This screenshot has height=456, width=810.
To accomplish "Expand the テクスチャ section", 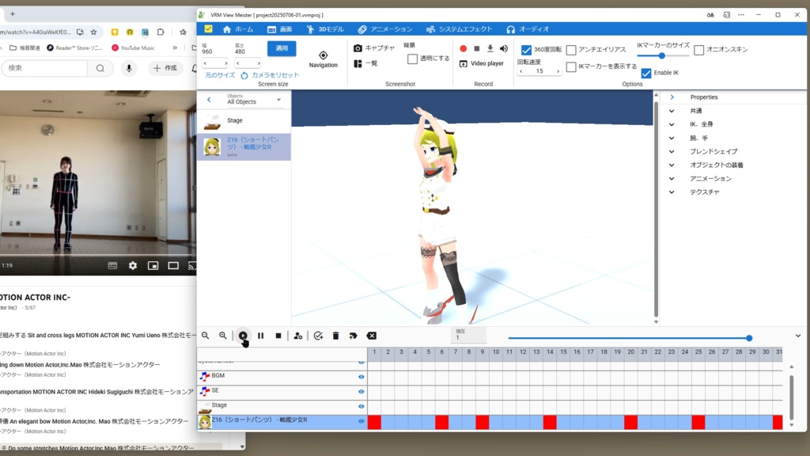I will click(672, 192).
